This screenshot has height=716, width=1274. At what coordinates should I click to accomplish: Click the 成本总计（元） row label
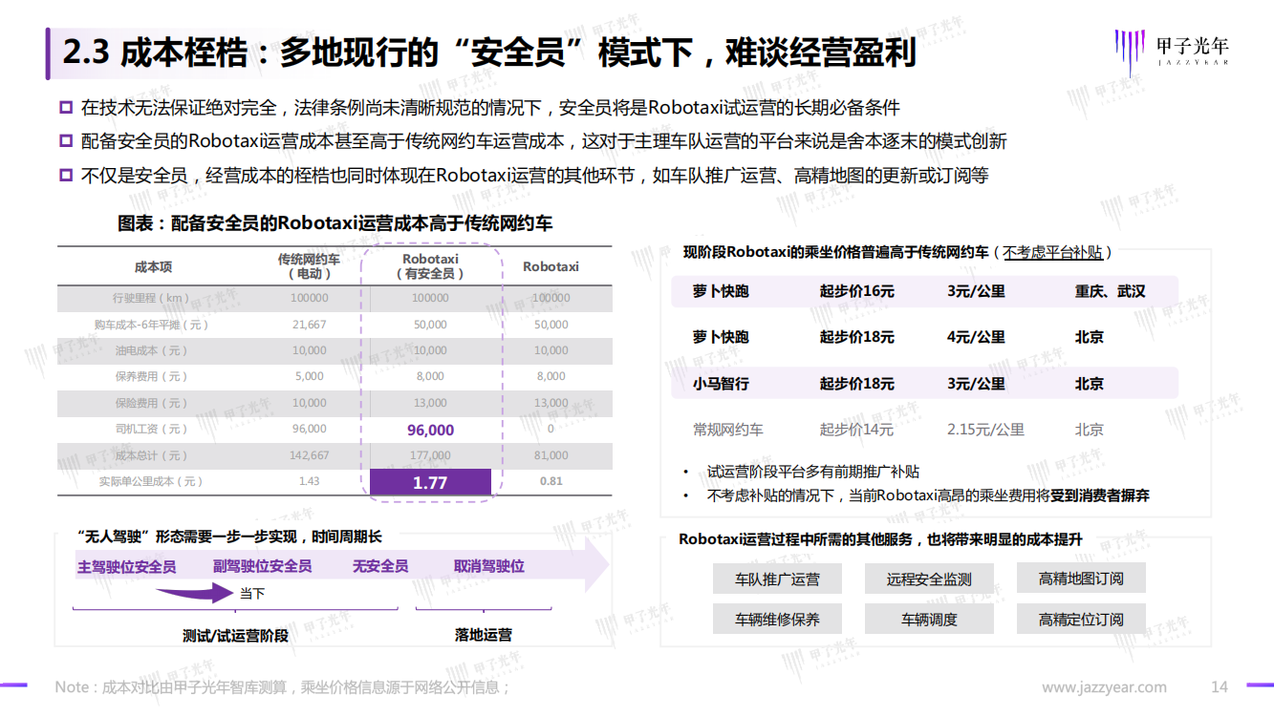[x=153, y=455]
